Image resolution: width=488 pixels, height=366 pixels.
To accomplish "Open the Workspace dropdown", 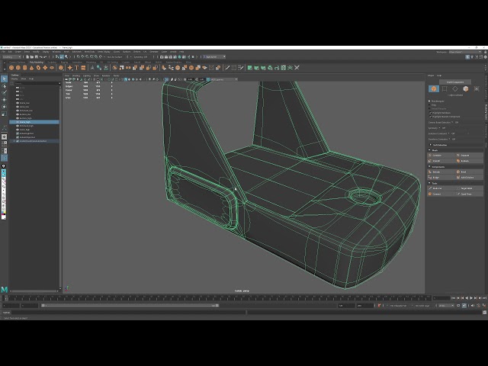I will (x=466, y=52).
